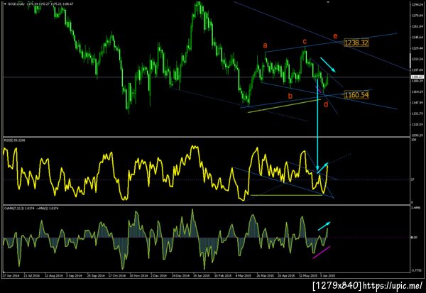Click the 3 Jun 2015 date label

click(x=327, y=276)
